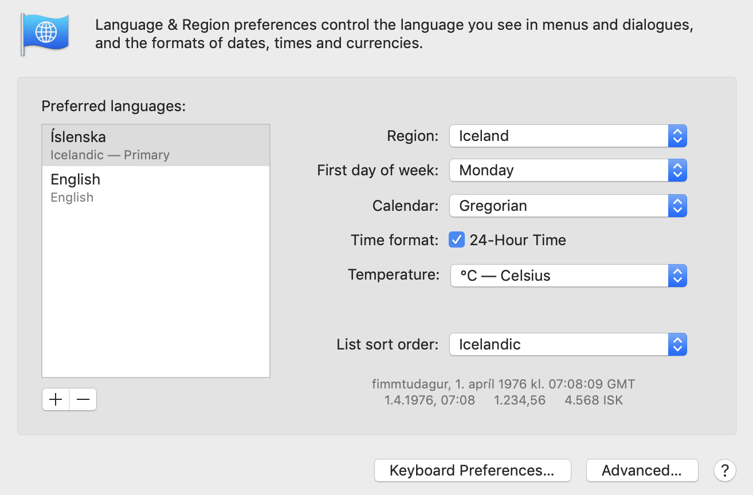Open help with the question mark button
This screenshot has height=495, width=753.
coord(724,470)
